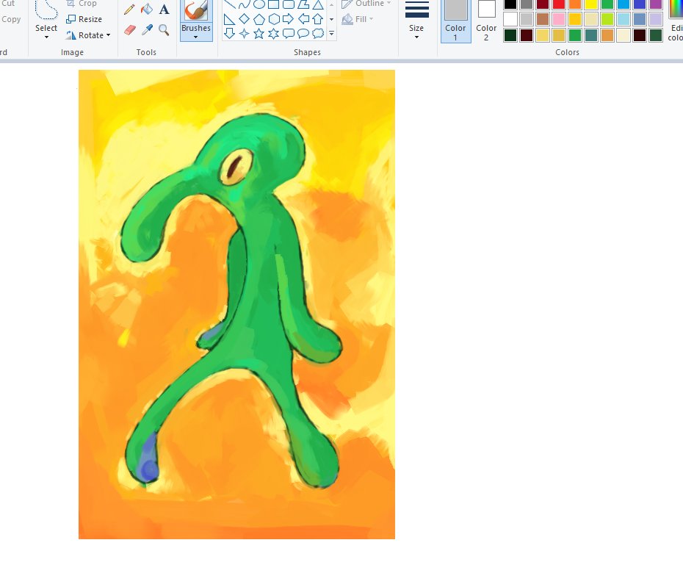Select the Pencil tool
The height and width of the screenshot is (562, 683).
pyautogui.click(x=129, y=10)
